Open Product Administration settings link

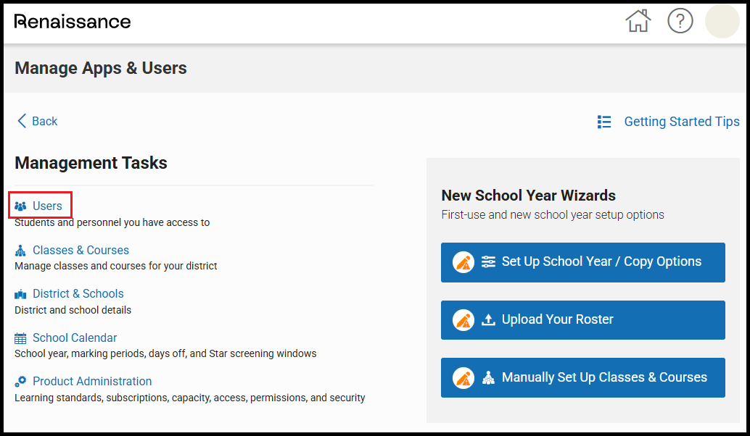92,382
